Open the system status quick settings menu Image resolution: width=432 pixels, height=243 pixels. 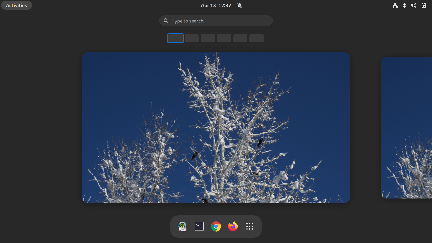click(x=409, y=5)
